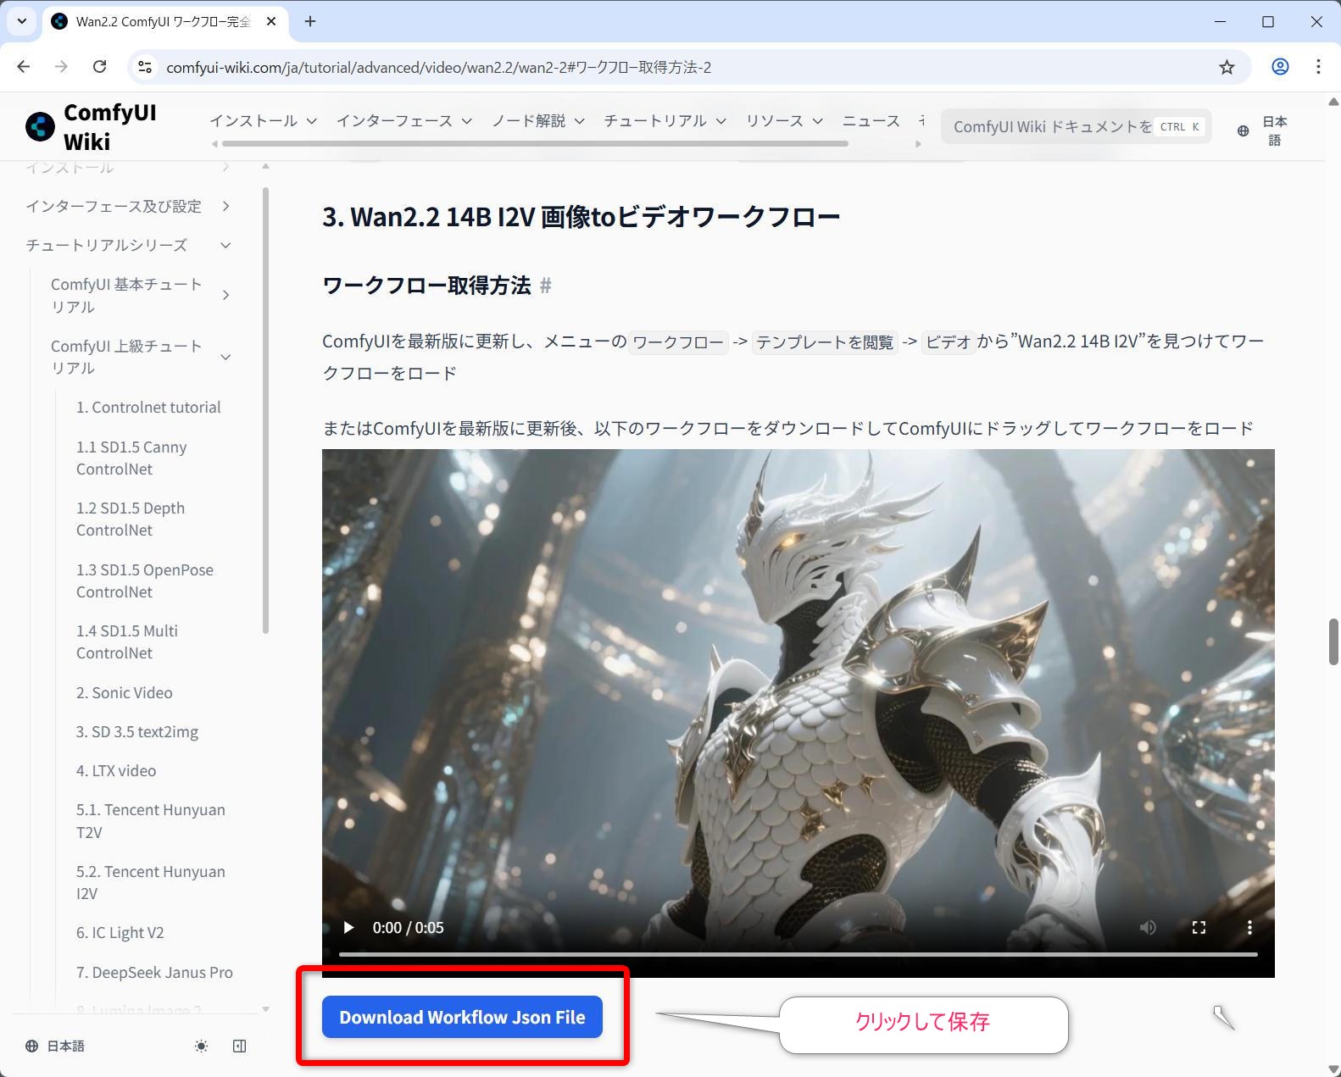Open Chrome three-dot menu

click(1318, 67)
